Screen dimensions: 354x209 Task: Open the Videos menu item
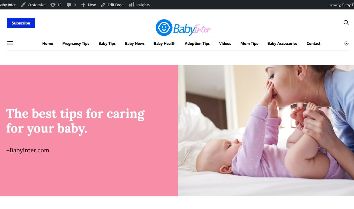pyautogui.click(x=225, y=43)
